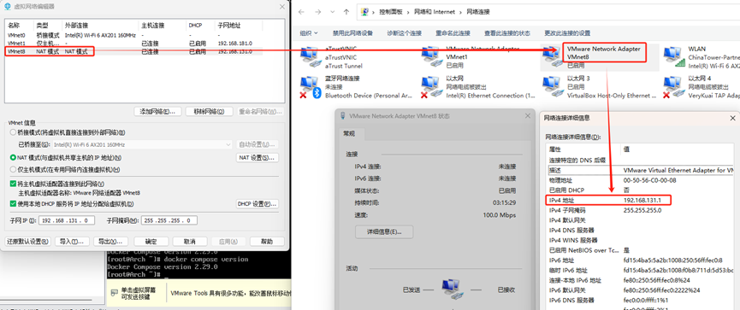Click the WLAN connection icon
Screen dimensions: 740x310
pyautogui.click(x=673, y=56)
